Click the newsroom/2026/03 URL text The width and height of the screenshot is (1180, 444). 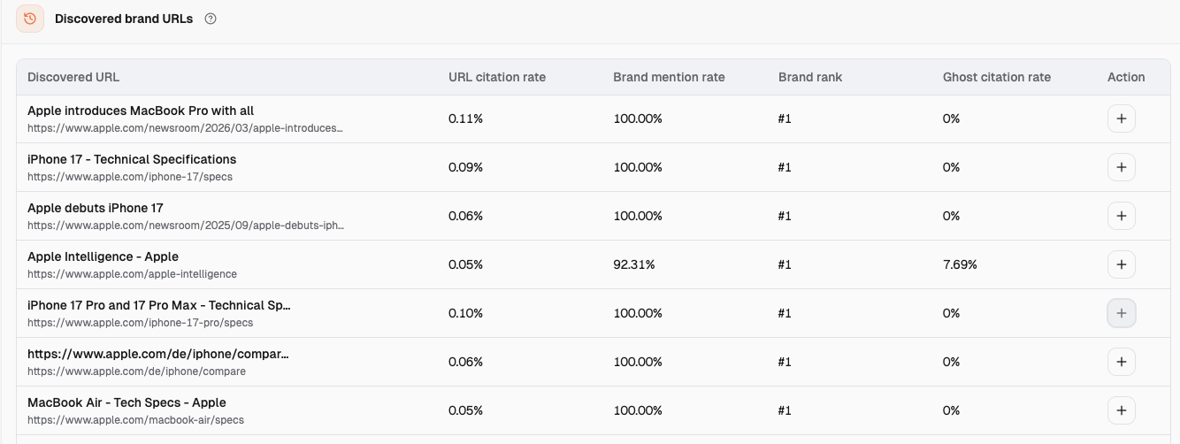pos(185,128)
